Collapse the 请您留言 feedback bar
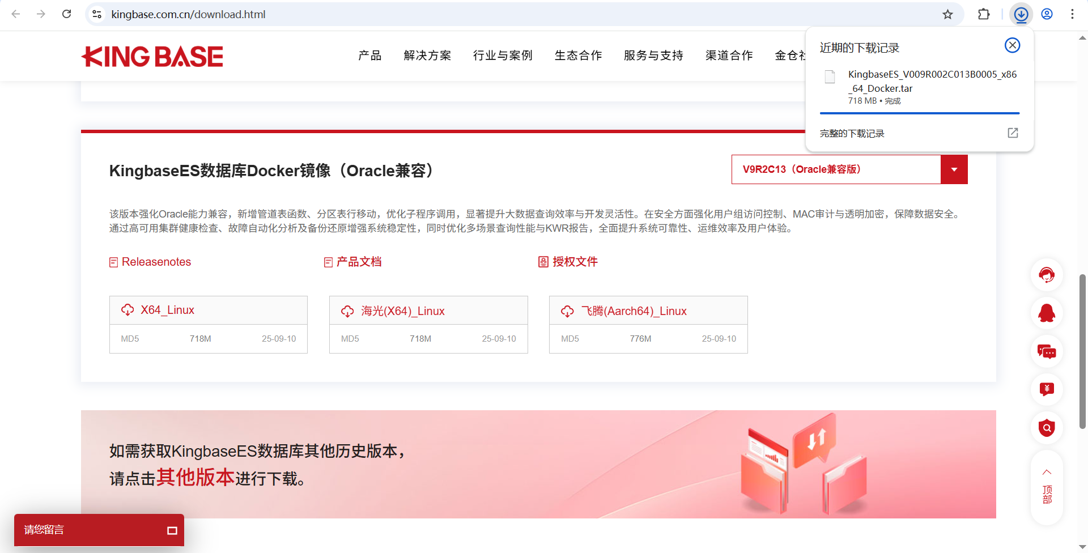Screen dimensions: 1088x553 [172, 530]
